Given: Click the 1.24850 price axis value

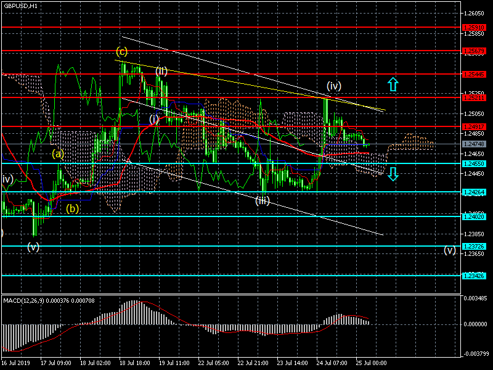Looking at the screenshot, I should (x=474, y=134).
